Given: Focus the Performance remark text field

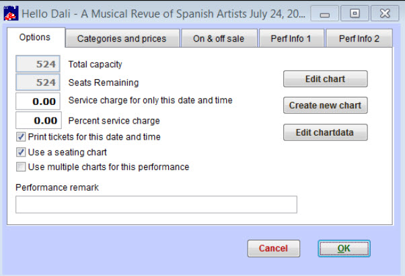Looking at the screenshot, I should pyautogui.click(x=156, y=205).
